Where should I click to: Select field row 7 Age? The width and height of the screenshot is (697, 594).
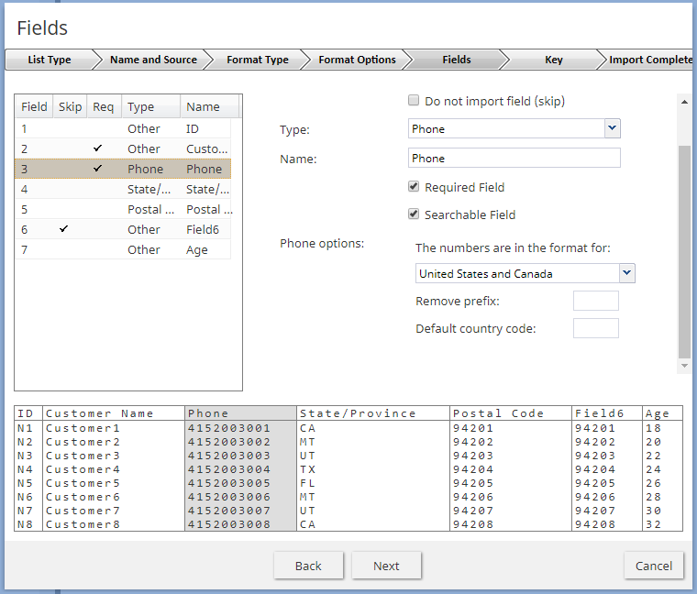click(123, 249)
